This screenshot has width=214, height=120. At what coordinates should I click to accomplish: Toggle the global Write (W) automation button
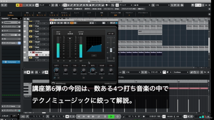coord(30,5)
